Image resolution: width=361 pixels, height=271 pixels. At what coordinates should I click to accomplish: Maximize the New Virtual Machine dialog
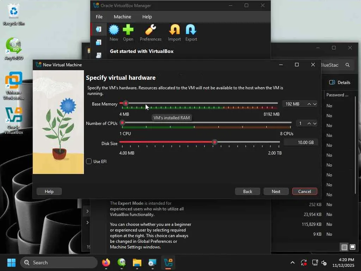coord(297,65)
